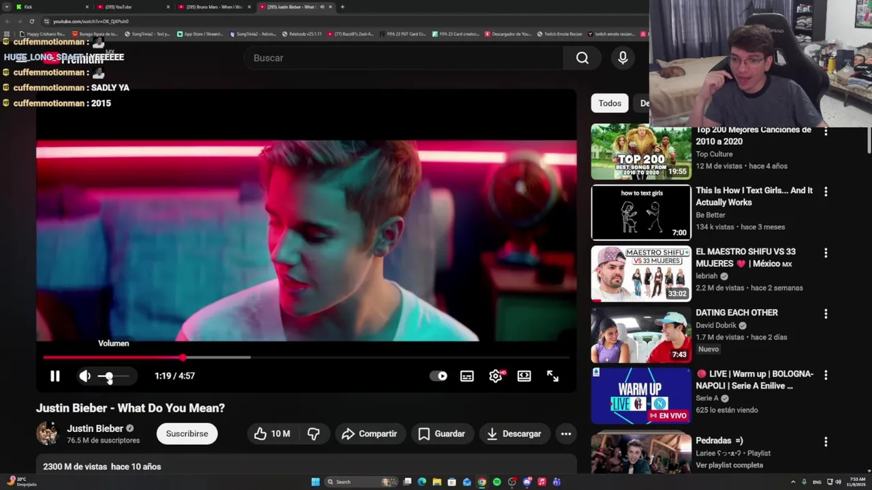Viewport: 872px width, 490px height.
Task: Open Chrome from taskbar
Action: coord(482,482)
